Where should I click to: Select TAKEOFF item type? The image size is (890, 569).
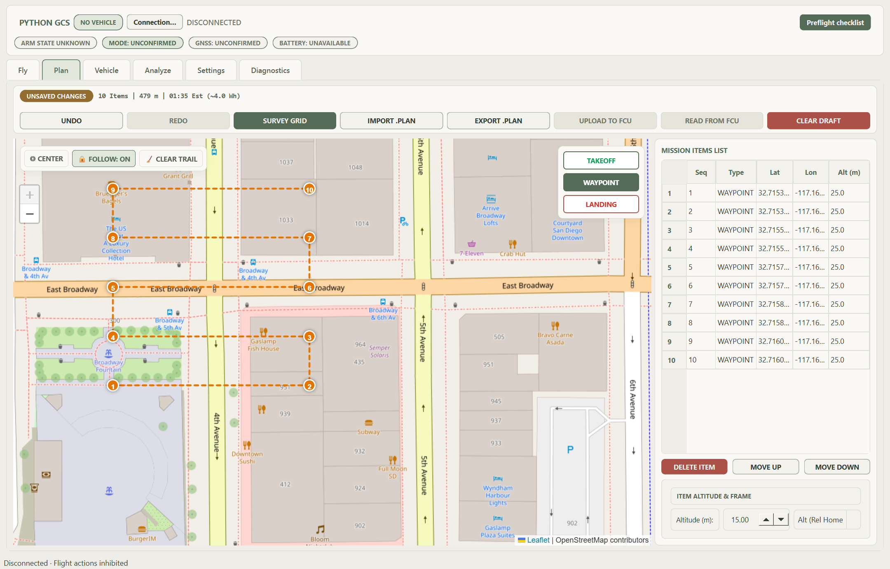(601, 160)
